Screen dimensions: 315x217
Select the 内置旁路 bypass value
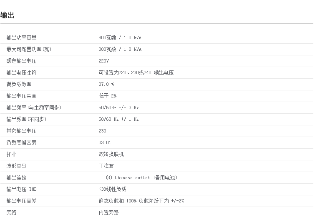pyautogui.click(x=108, y=212)
